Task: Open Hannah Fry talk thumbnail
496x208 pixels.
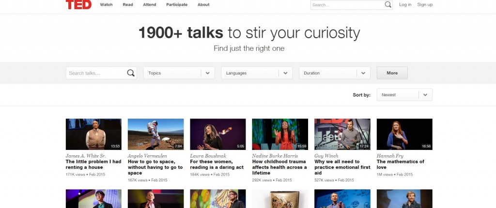Action: click(x=404, y=134)
